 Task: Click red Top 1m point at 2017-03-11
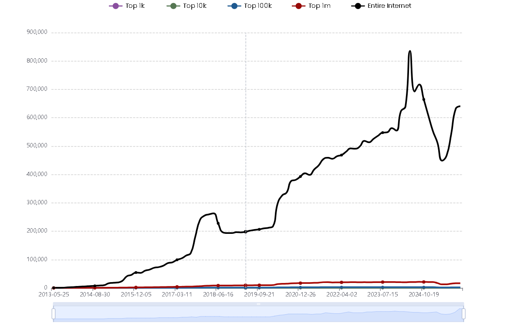[x=177, y=287]
